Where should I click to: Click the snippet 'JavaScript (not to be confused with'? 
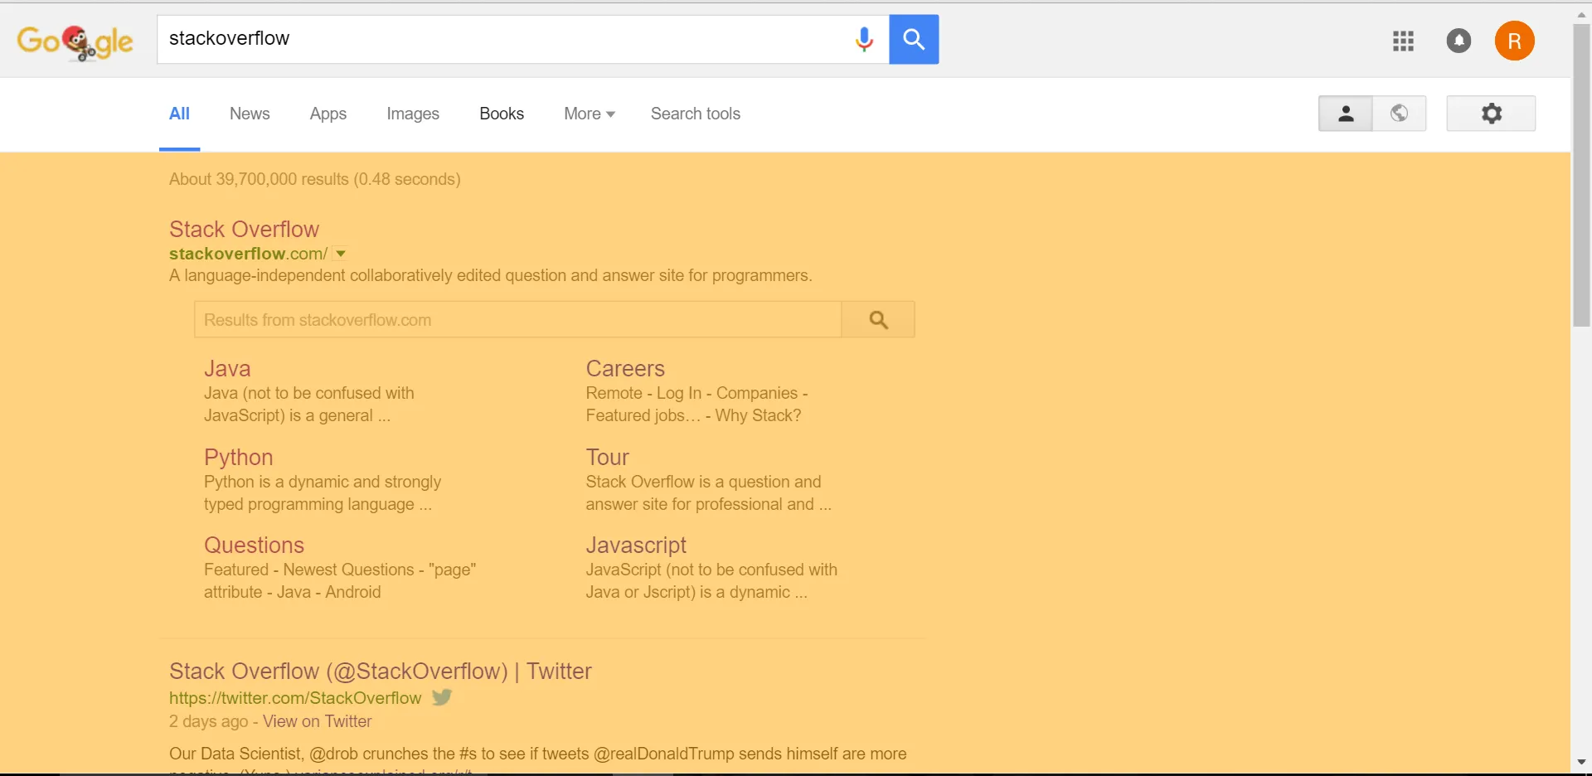coord(711,570)
